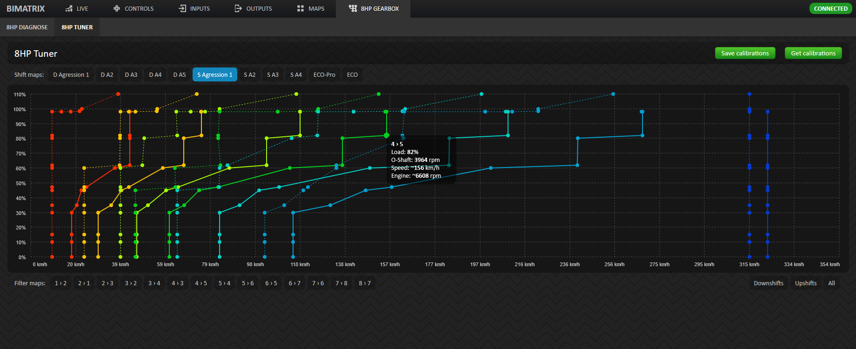Open the Maps grid icon
Viewport: 856px width, 349px height.
301,9
